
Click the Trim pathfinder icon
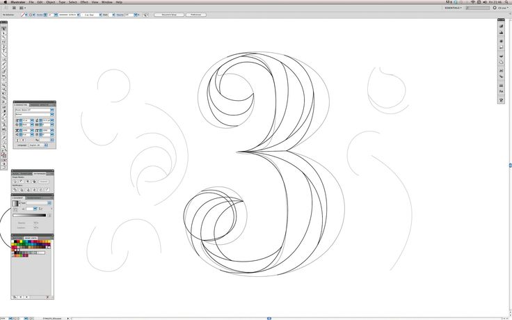coord(22,190)
